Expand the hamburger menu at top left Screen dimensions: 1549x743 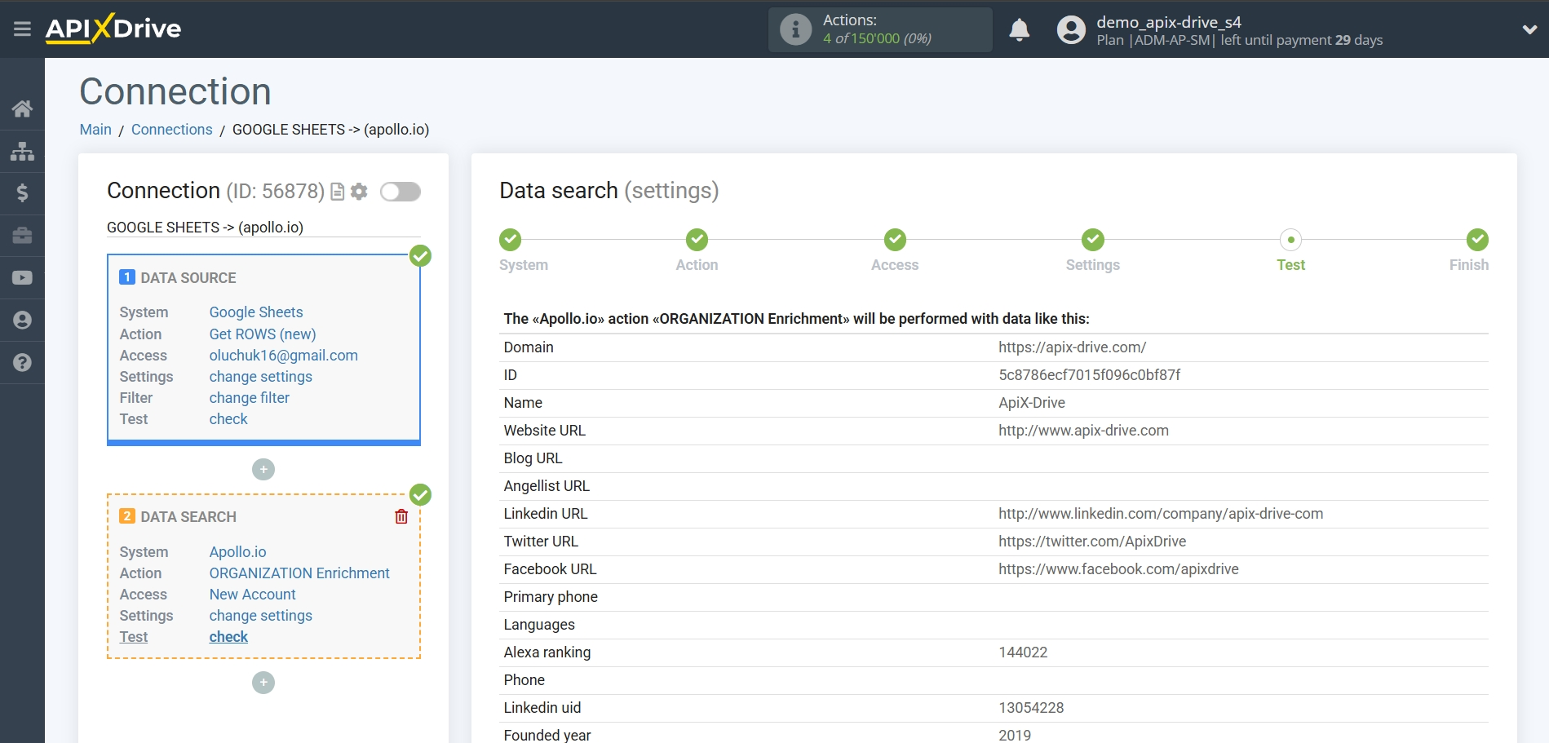click(22, 28)
